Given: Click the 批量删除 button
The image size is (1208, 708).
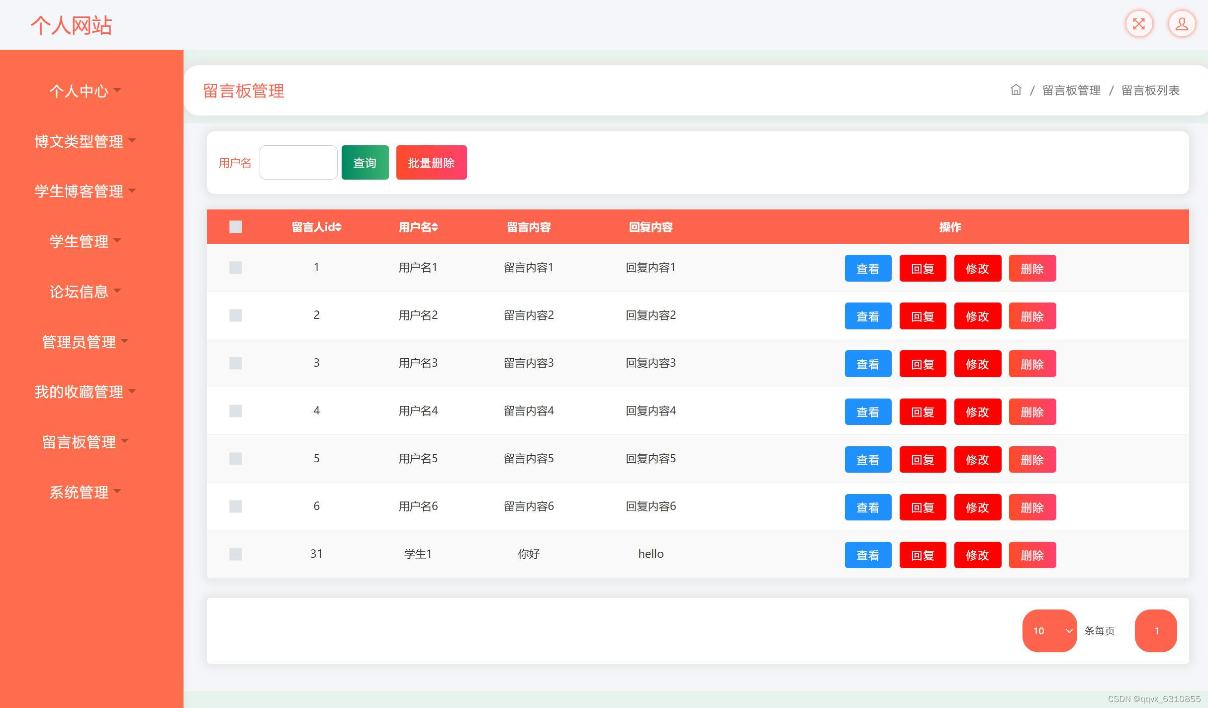Looking at the screenshot, I should (431, 163).
